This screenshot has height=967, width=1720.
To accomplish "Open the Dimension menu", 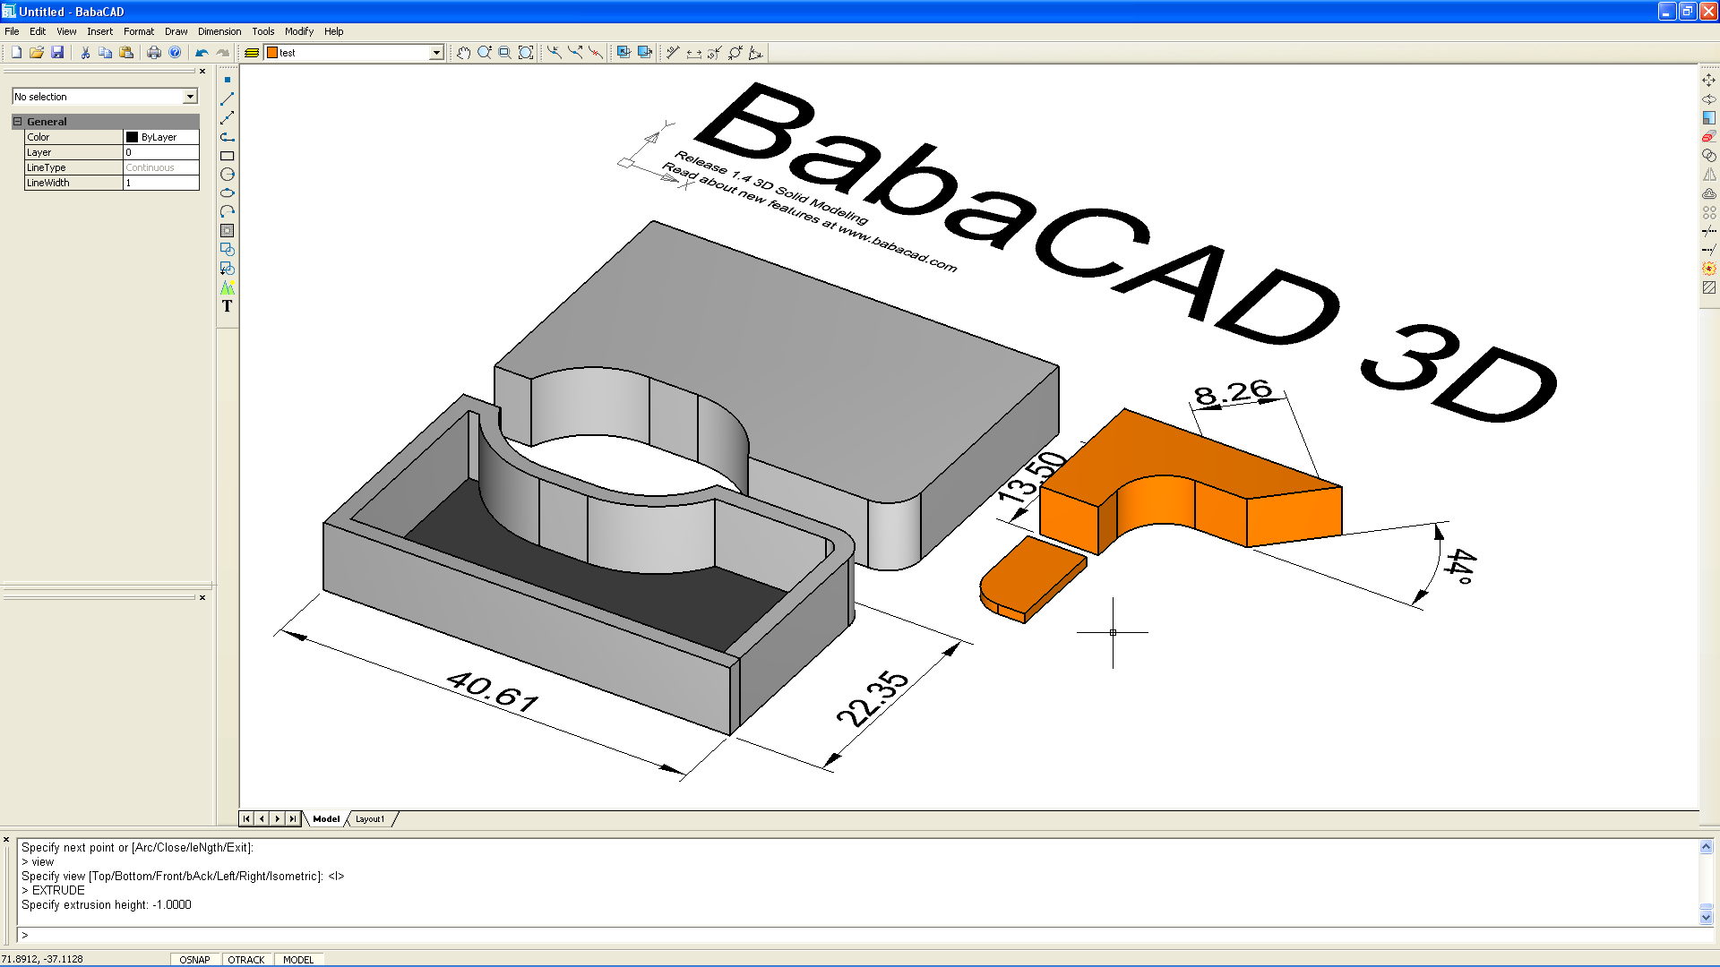I will (219, 31).
